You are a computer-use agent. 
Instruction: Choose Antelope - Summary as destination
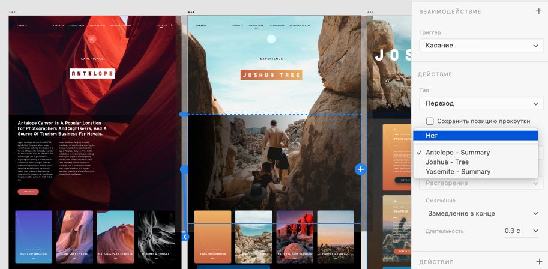point(475,152)
